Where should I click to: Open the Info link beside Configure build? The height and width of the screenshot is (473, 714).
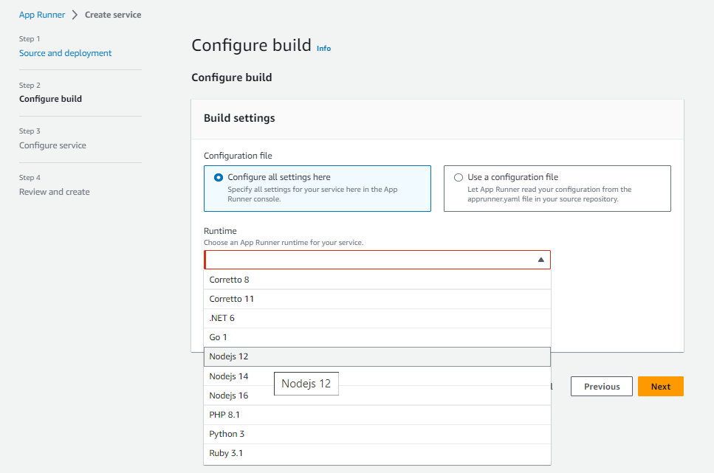point(323,49)
